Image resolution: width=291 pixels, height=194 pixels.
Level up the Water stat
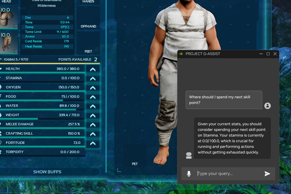[x=92, y=106]
